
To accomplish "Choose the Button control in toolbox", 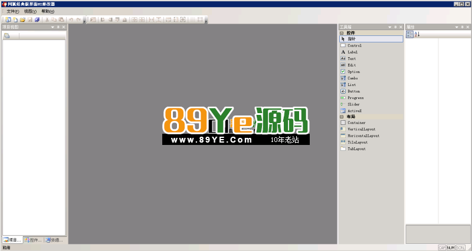I will (x=353, y=91).
